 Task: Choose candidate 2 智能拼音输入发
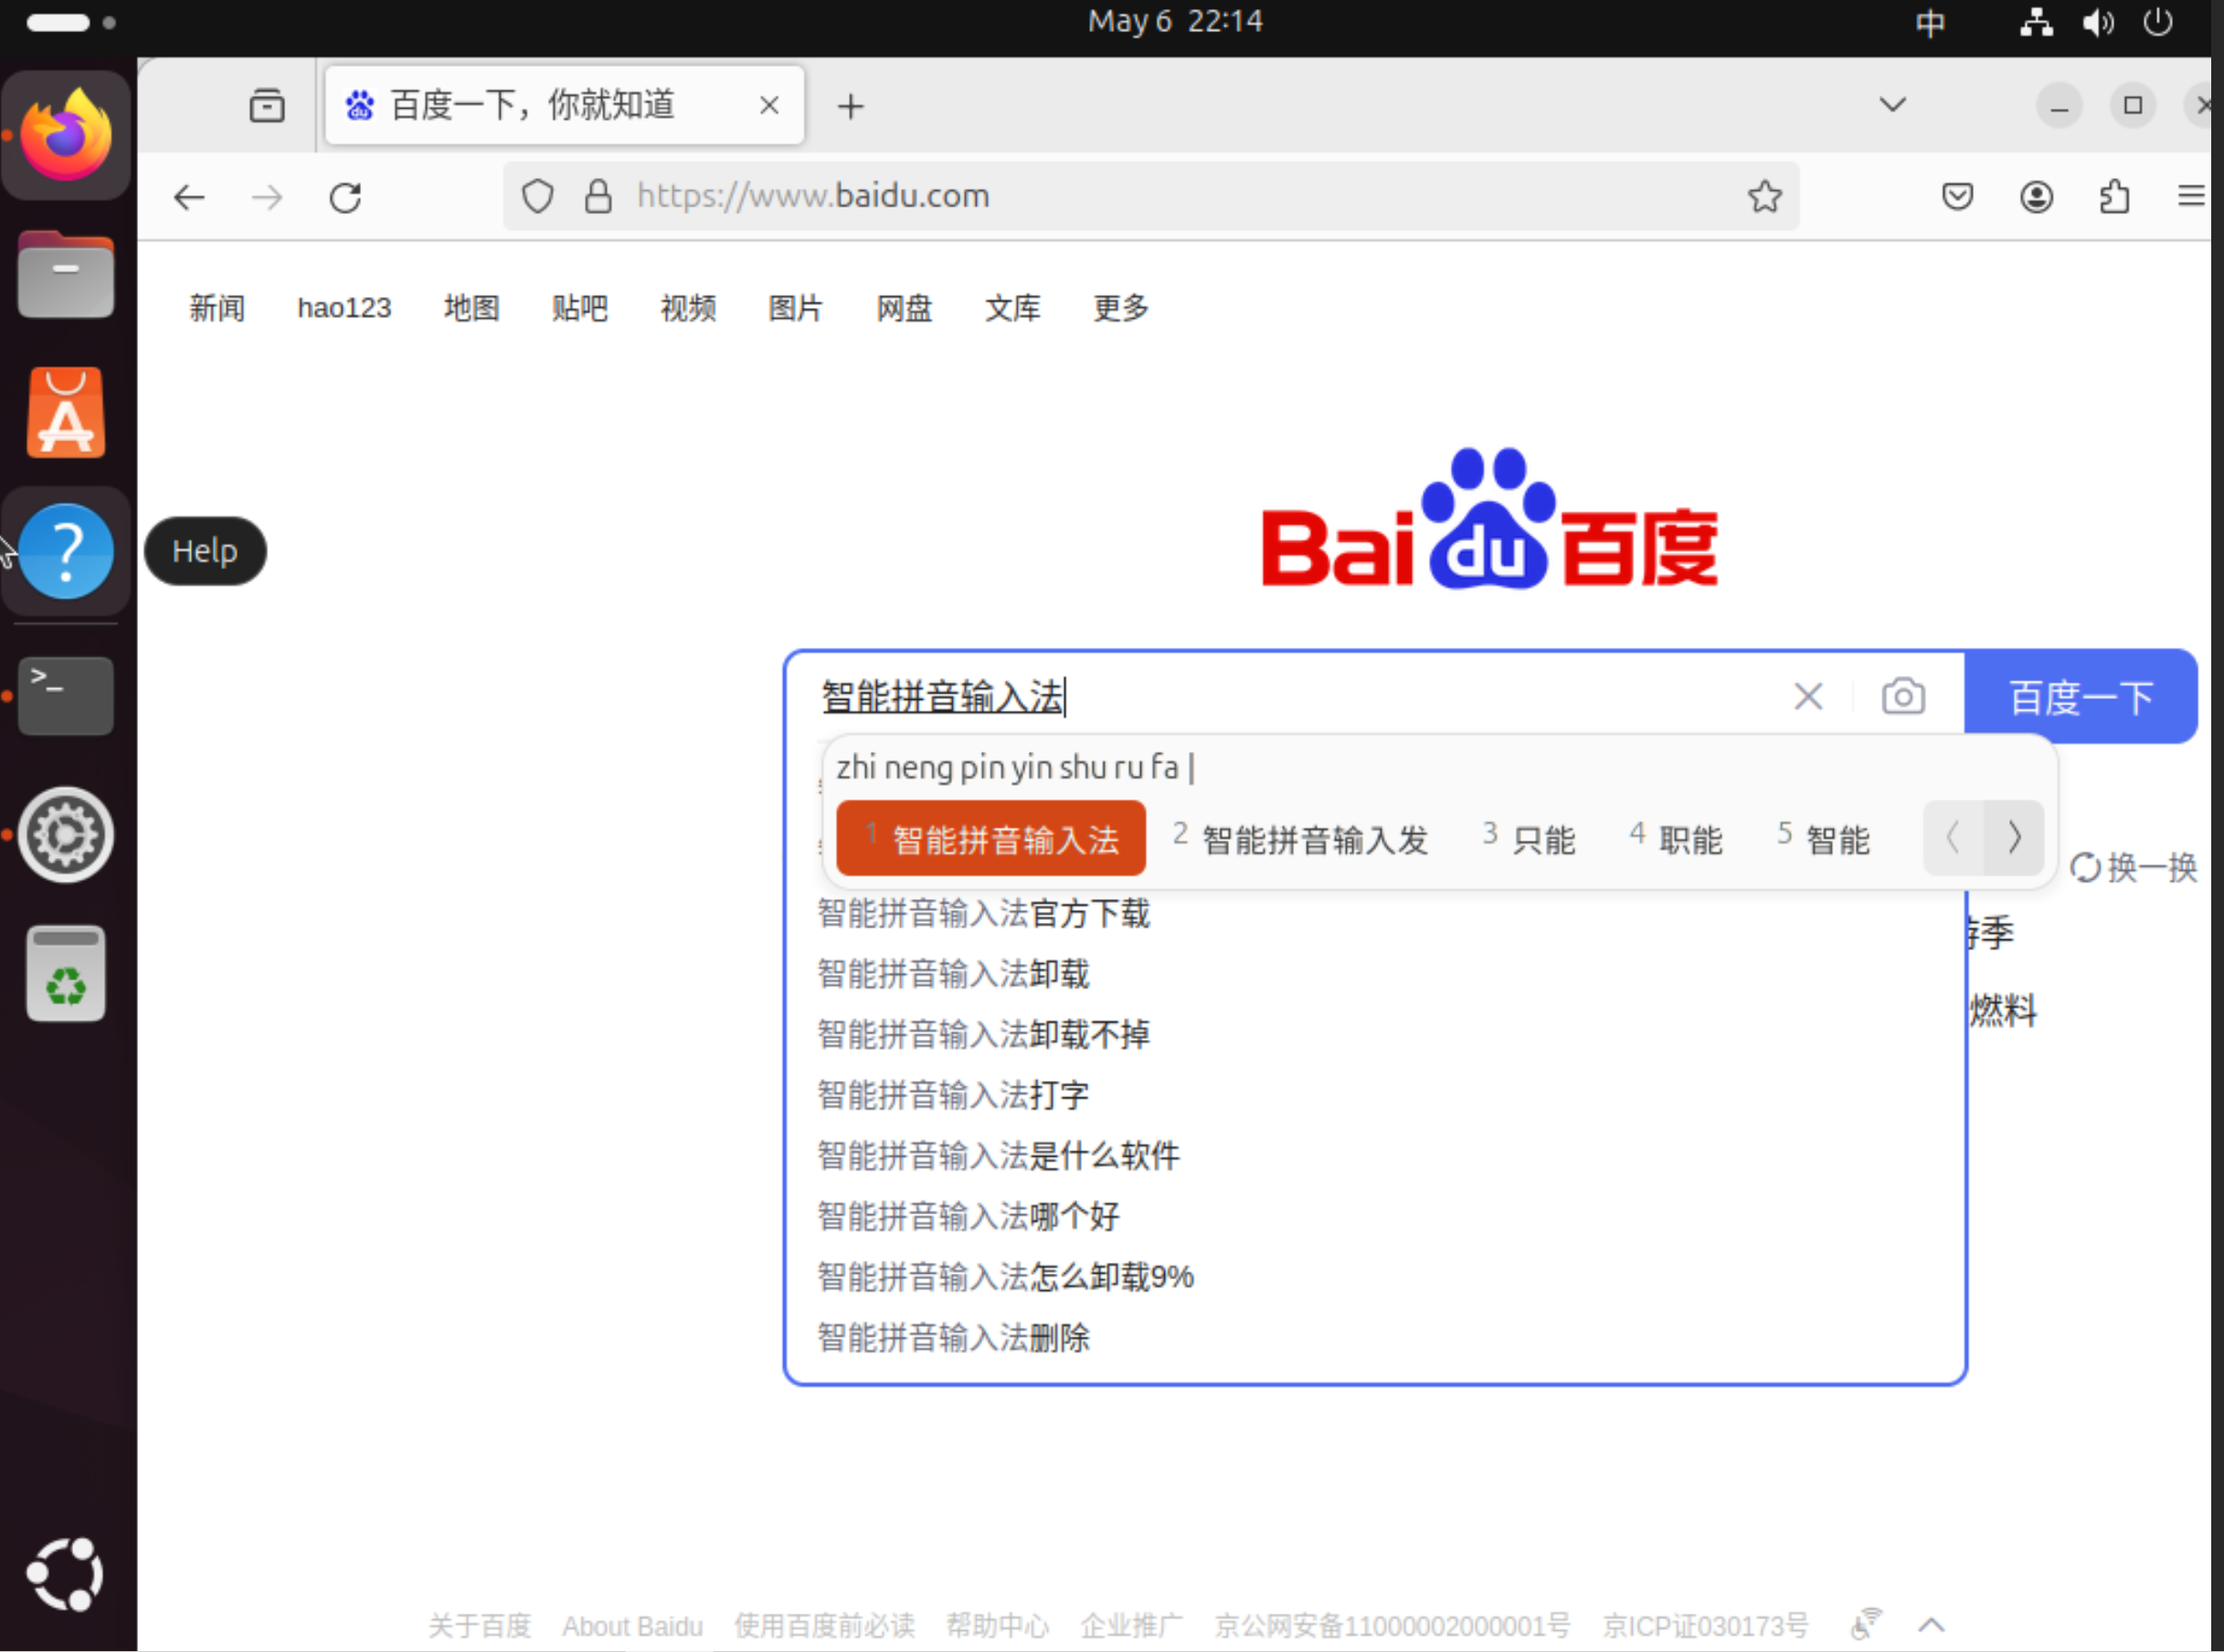click(x=1300, y=838)
